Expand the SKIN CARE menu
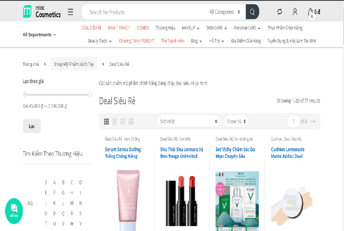 tap(217, 28)
